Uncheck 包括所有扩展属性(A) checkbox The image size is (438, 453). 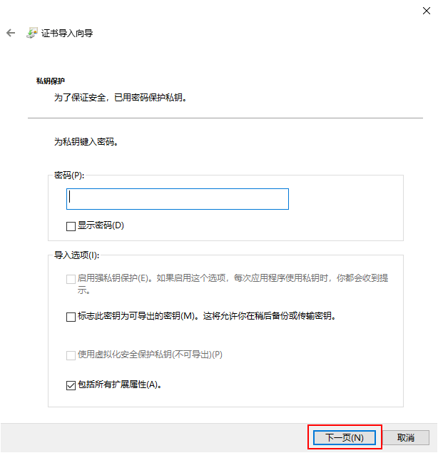[71, 385]
